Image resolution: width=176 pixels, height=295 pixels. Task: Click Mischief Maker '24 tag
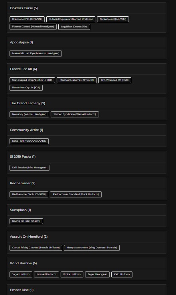pyautogui.click(x=77, y=80)
